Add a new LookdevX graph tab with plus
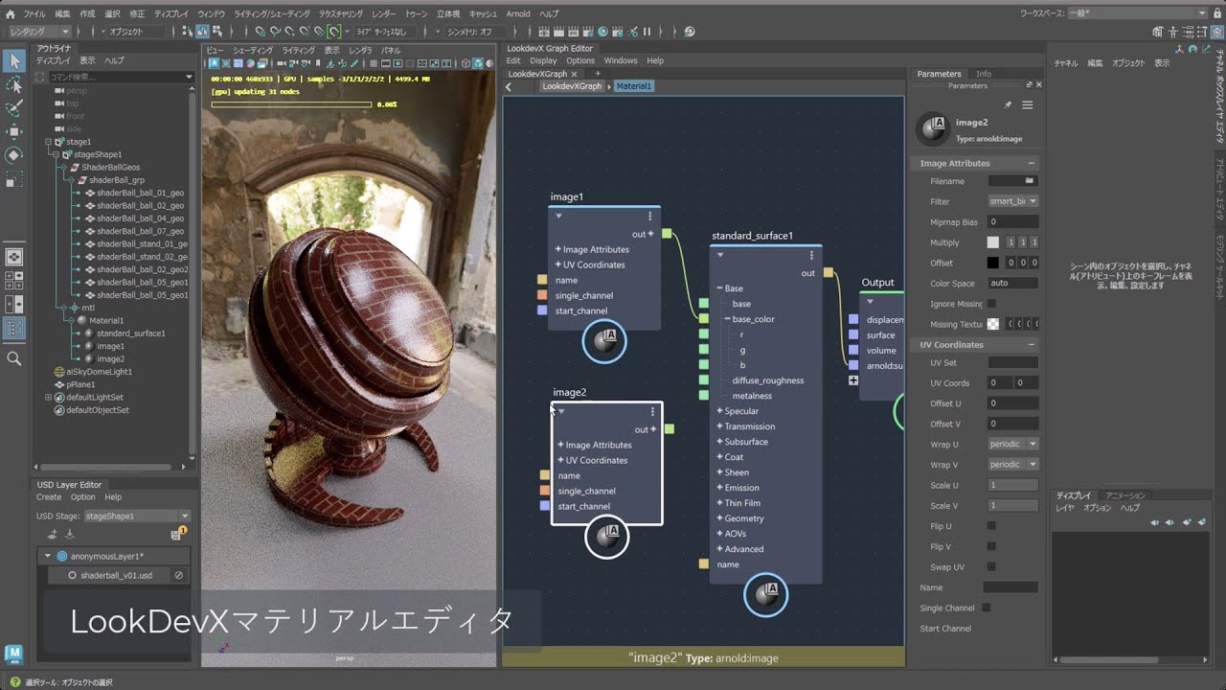1226x690 pixels. (599, 72)
